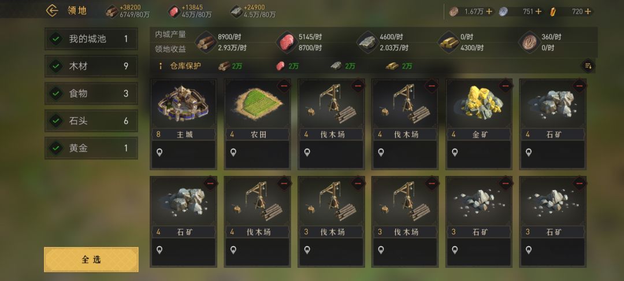Tap the wood resource counter in top bar
Screen dimensions: 624x281
coord(127,11)
